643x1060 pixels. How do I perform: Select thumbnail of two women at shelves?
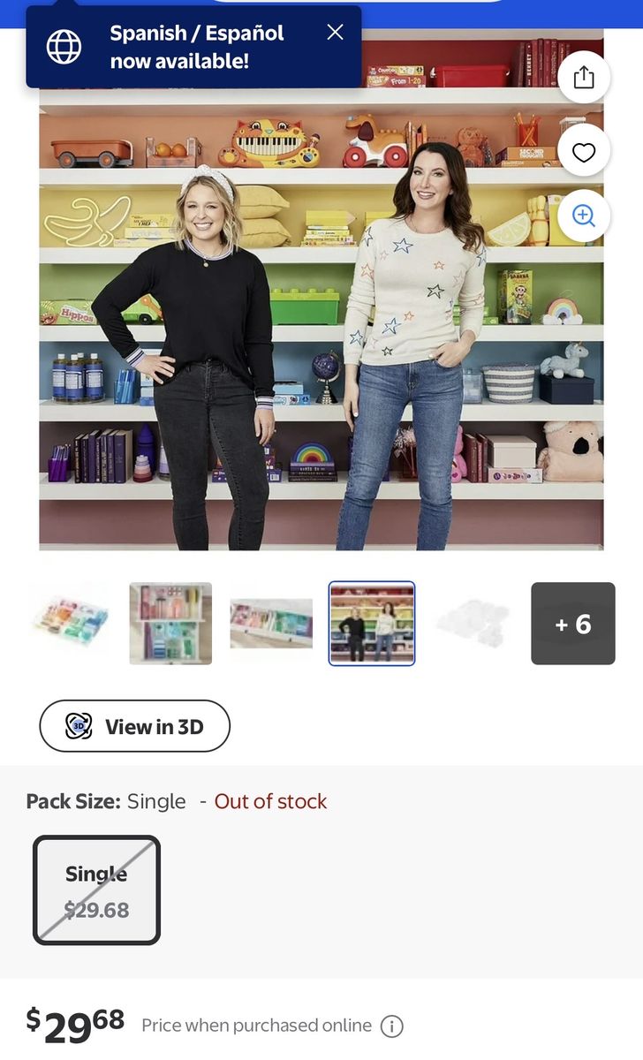(x=372, y=624)
